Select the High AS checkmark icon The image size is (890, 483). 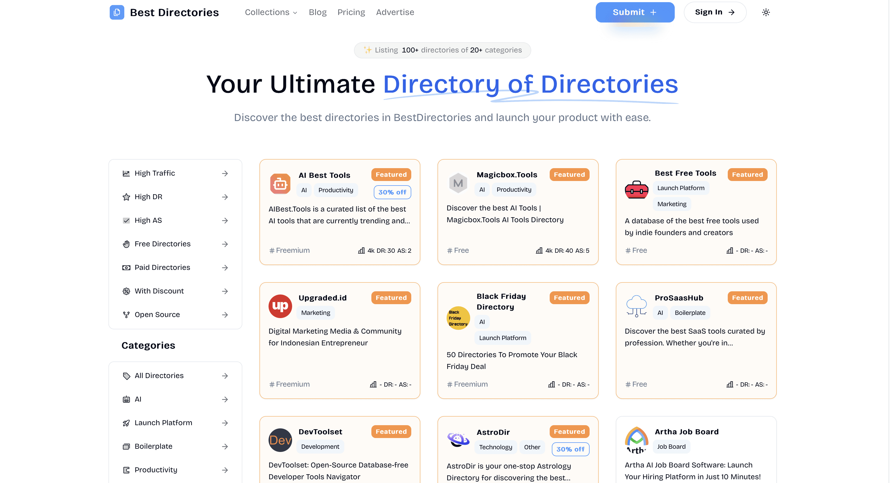point(126,220)
